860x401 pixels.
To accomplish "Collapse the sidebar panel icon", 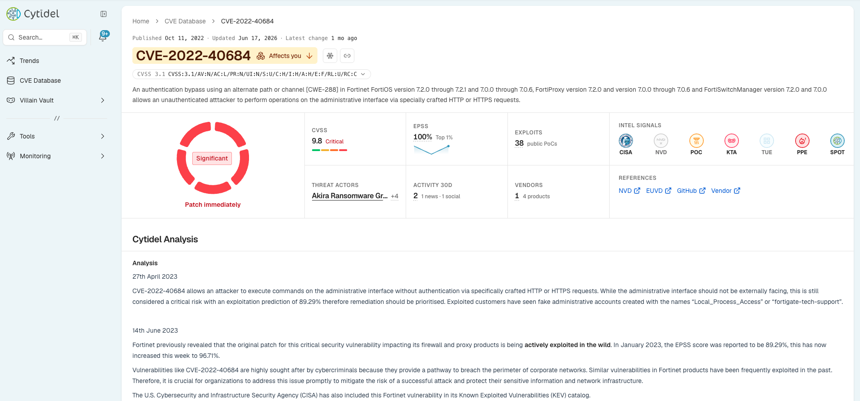I will [104, 14].
